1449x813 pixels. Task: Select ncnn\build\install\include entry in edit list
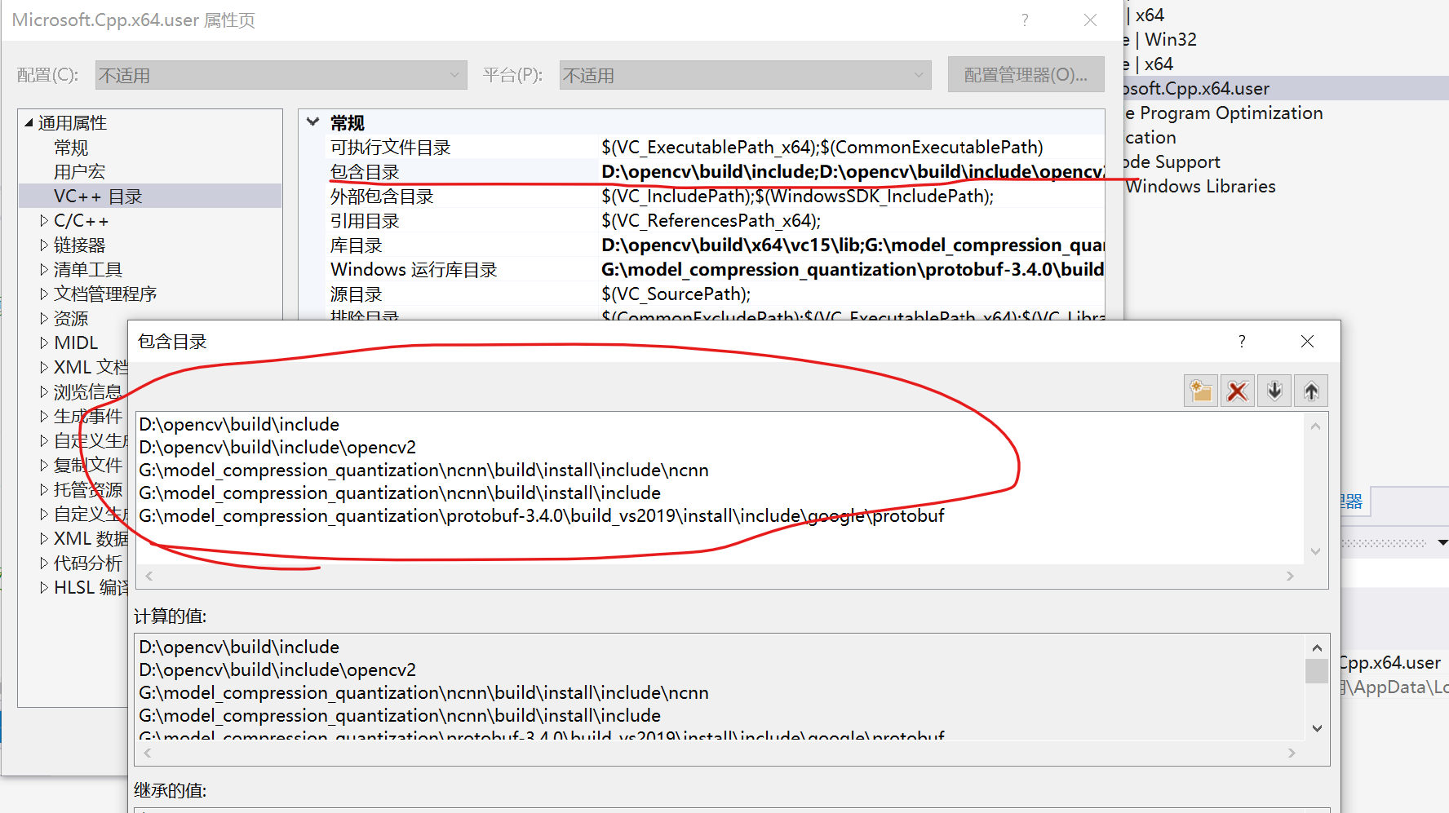pyautogui.click(x=400, y=493)
